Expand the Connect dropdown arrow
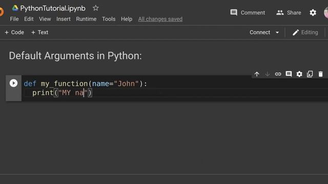Viewport: 328px width, 184px height. tap(277, 33)
